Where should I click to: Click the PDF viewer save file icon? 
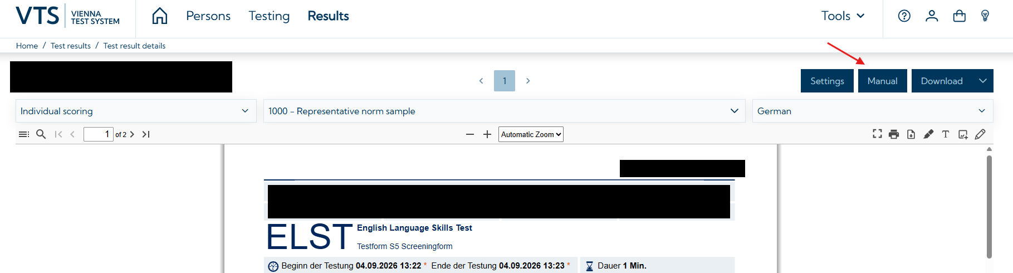coord(911,134)
